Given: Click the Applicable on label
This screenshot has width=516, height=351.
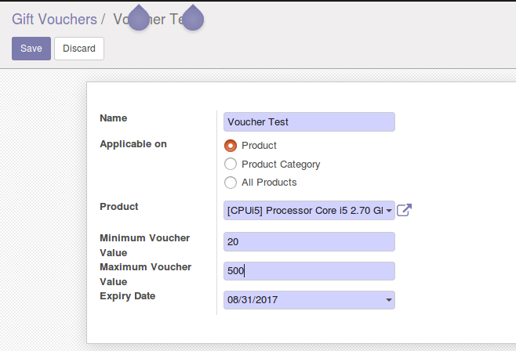Looking at the screenshot, I should point(133,144).
